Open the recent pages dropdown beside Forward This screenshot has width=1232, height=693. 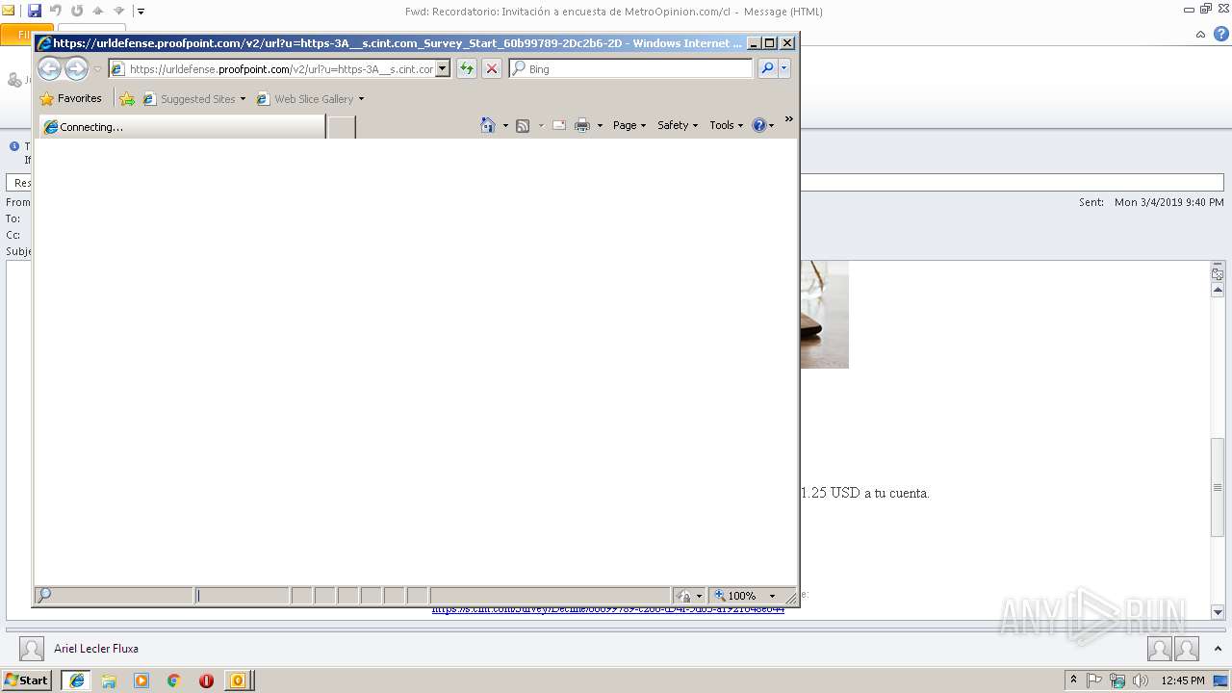tap(97, 69)
